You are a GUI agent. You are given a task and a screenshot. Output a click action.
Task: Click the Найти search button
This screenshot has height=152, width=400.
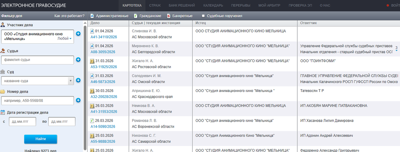point(41,139)
